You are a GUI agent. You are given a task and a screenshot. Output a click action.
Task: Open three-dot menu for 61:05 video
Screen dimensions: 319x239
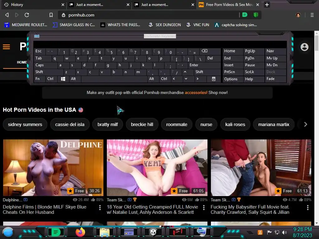pyautogui.click(x=204, y=208)
